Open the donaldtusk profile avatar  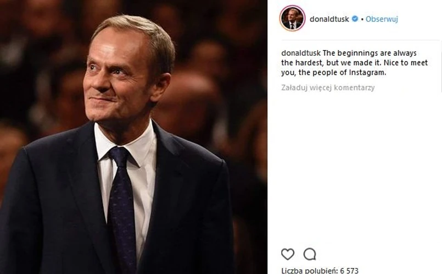[x=292, y=19]
